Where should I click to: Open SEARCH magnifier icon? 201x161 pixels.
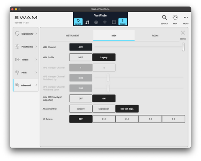[165, 18]
